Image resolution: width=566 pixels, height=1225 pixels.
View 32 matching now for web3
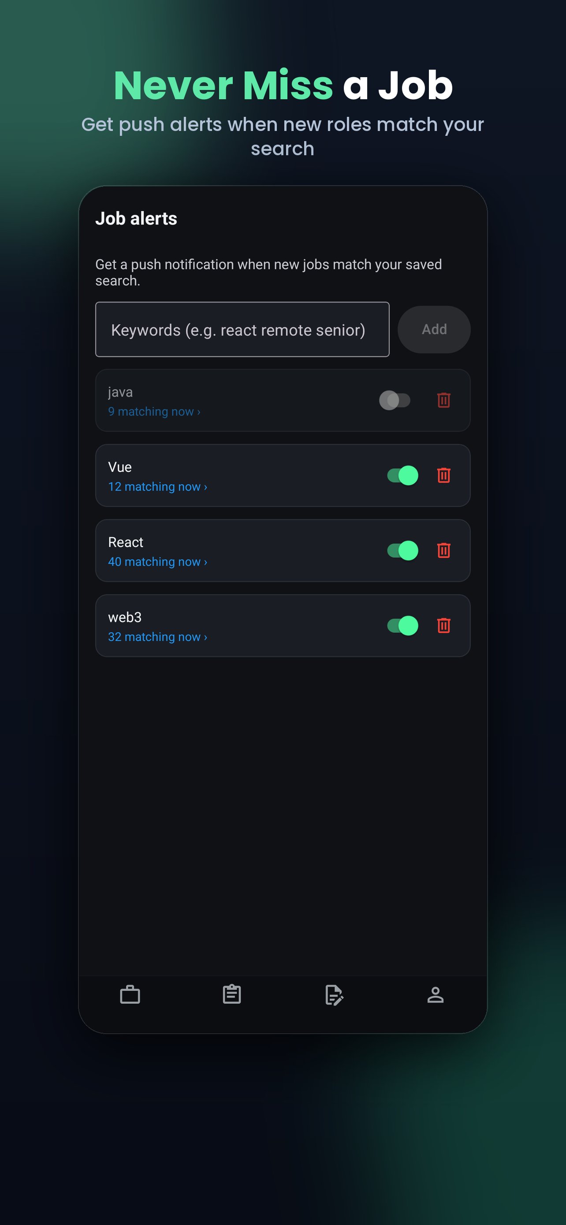[157, 637]
